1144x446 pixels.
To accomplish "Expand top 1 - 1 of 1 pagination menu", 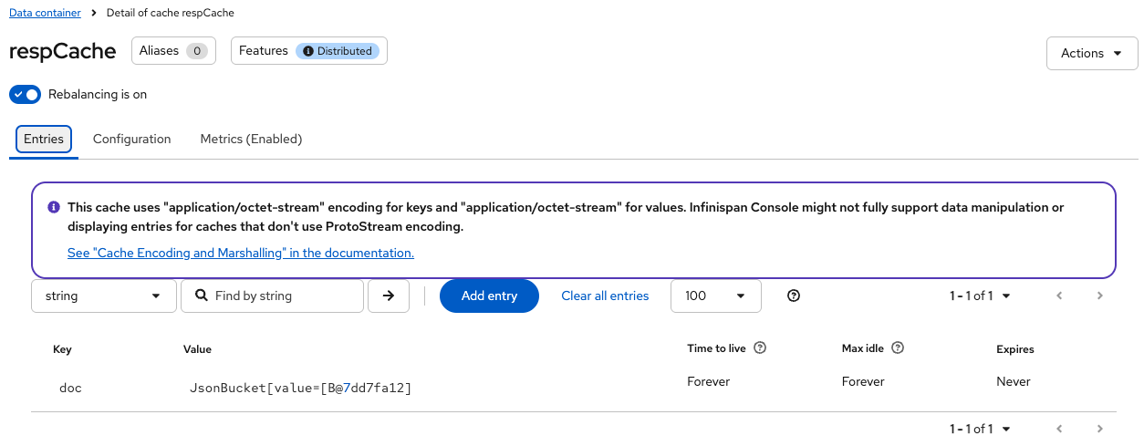I will (x=980, y=296).
